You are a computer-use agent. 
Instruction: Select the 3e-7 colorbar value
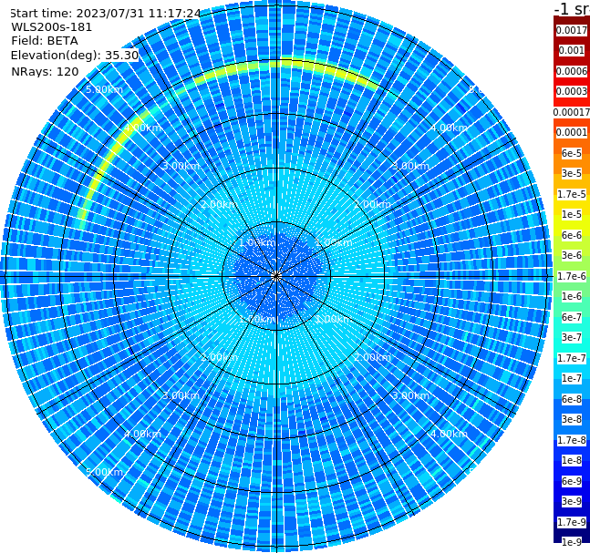point(572,337)
